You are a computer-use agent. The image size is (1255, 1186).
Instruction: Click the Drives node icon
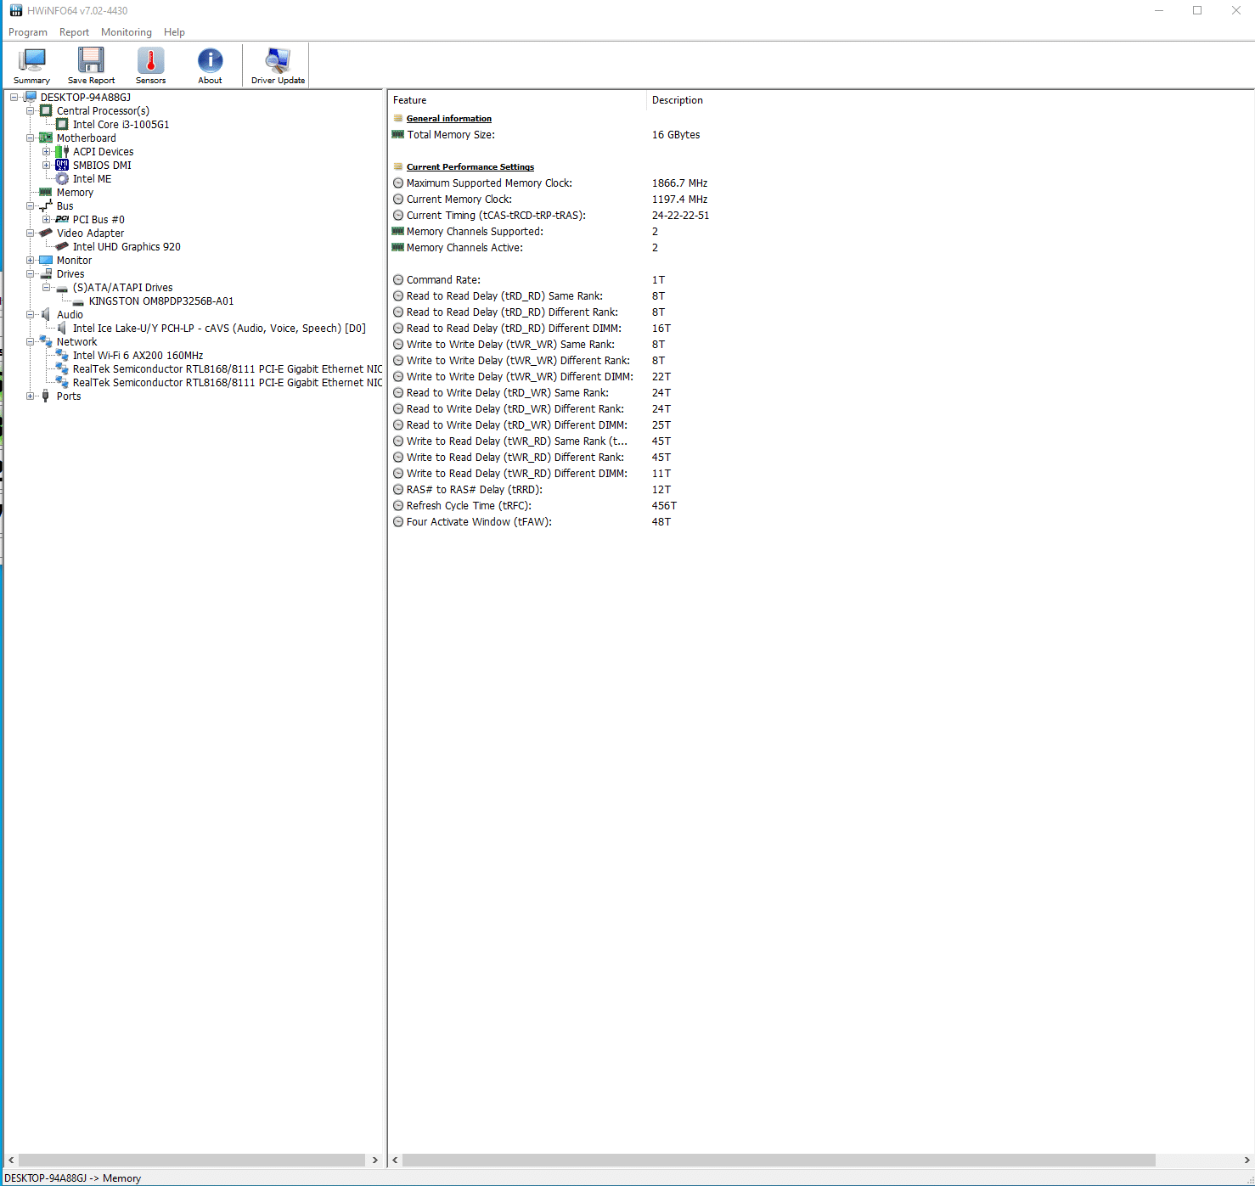coord(46,273)
